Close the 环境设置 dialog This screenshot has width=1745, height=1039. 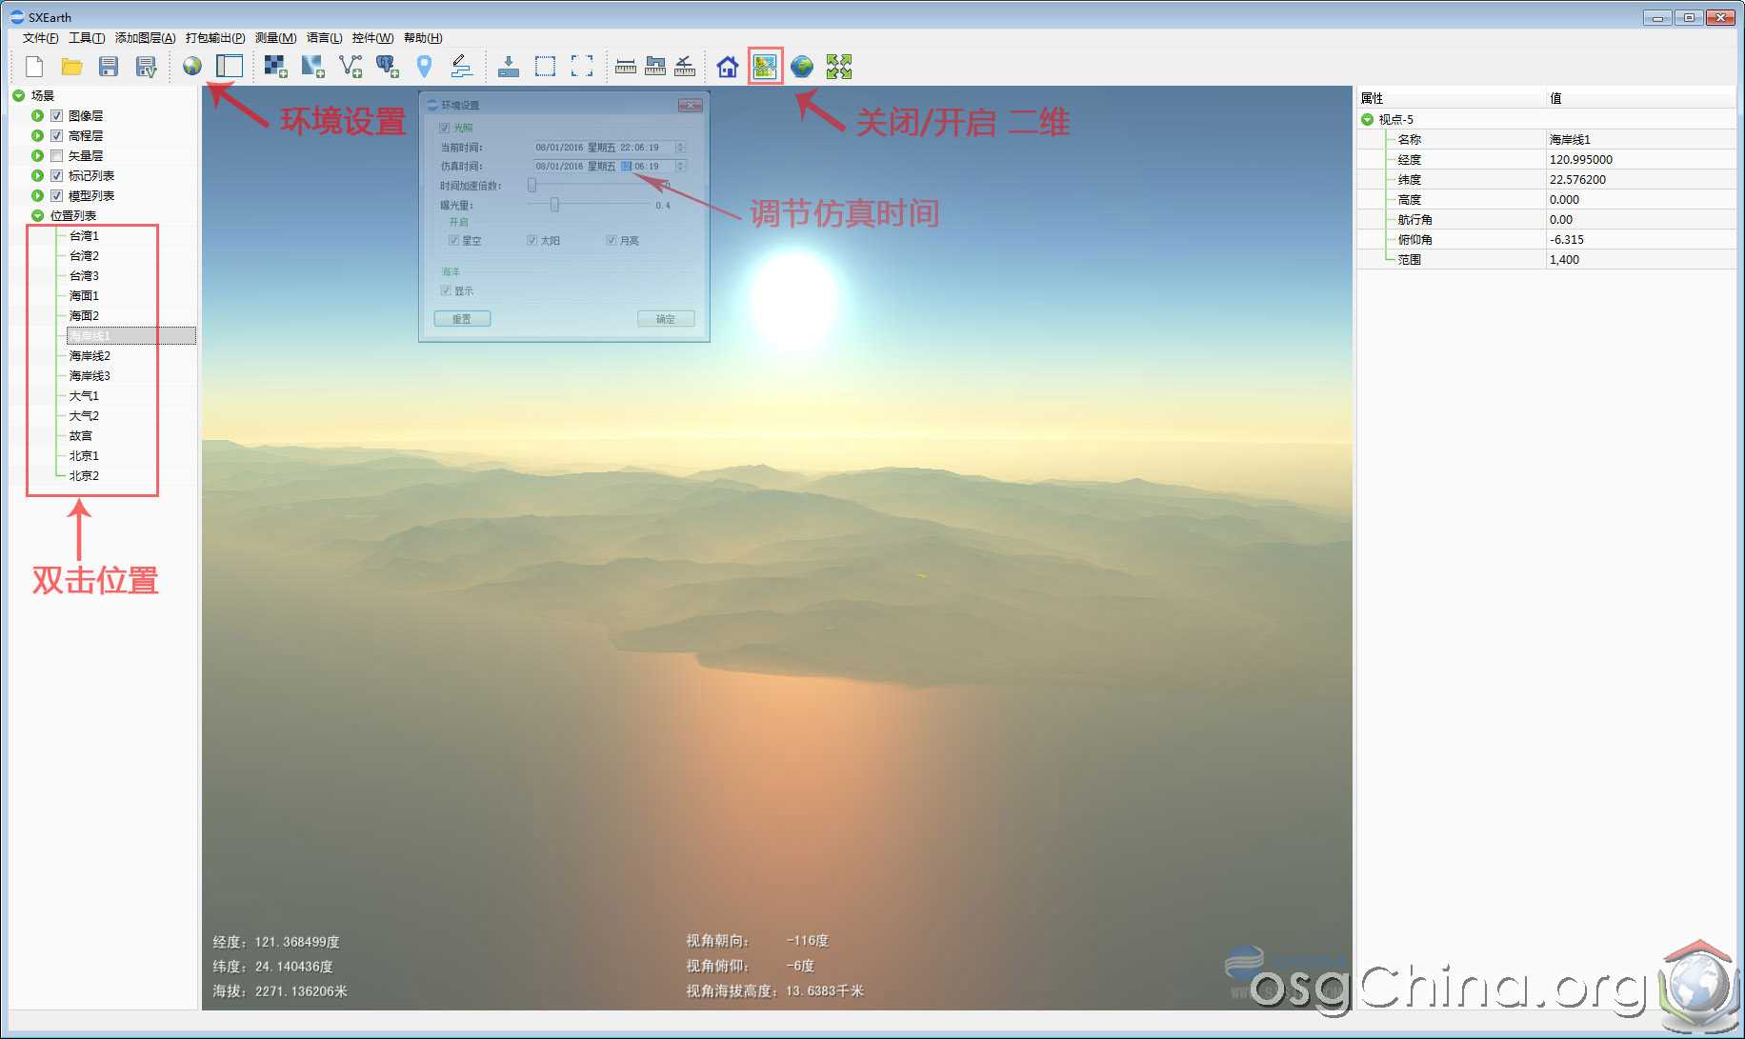tap(691, 105)
